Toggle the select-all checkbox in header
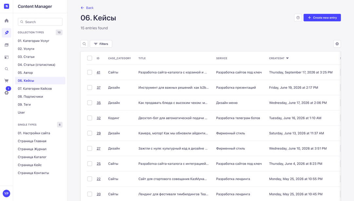Screen dimensions: 354x201 tap(89, 58)
